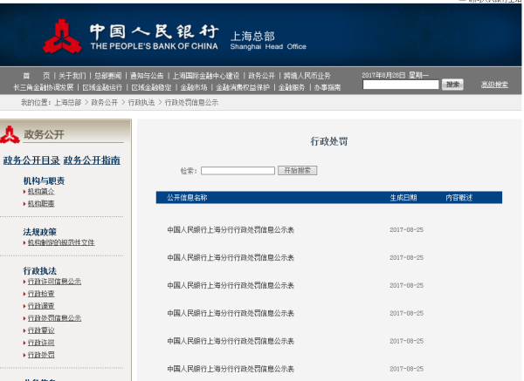This screenshot has height=381, width=524.
Task: Open 长三角金融协调发展 menu item
Action: [43, 87]
